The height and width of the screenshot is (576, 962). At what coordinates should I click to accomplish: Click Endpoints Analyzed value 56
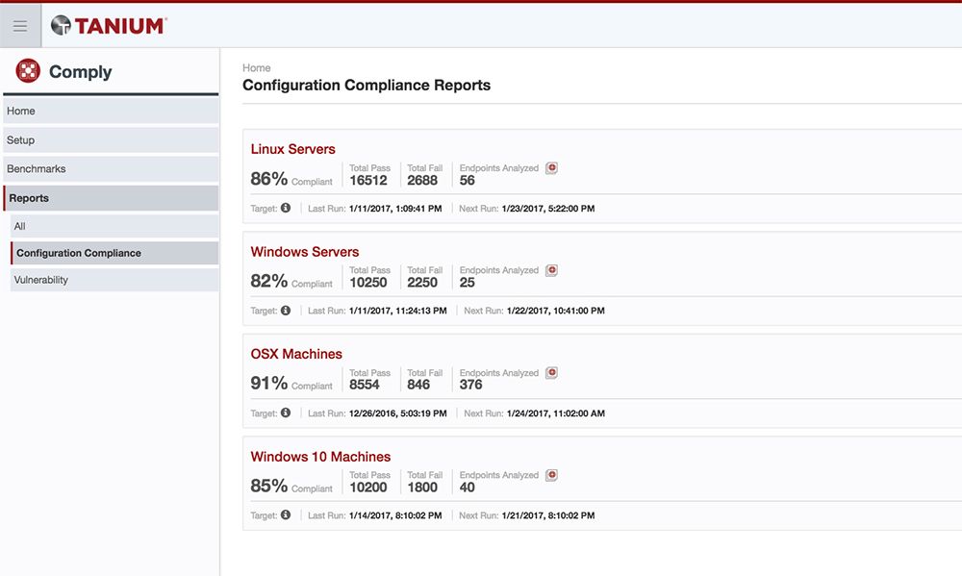click(x=467, y=181)
